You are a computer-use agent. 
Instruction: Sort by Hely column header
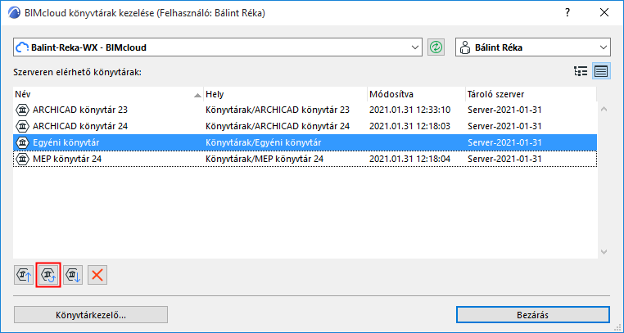[x=285, y=95]
